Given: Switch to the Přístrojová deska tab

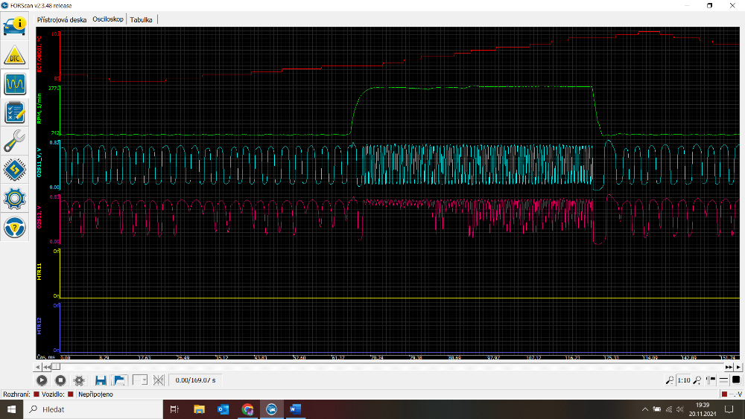Looking at the screenshot, I should pos(62,19).
